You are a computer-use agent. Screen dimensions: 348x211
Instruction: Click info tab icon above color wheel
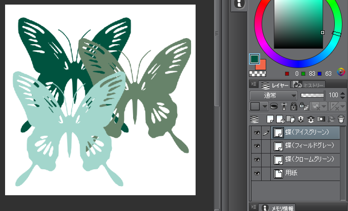239,4
